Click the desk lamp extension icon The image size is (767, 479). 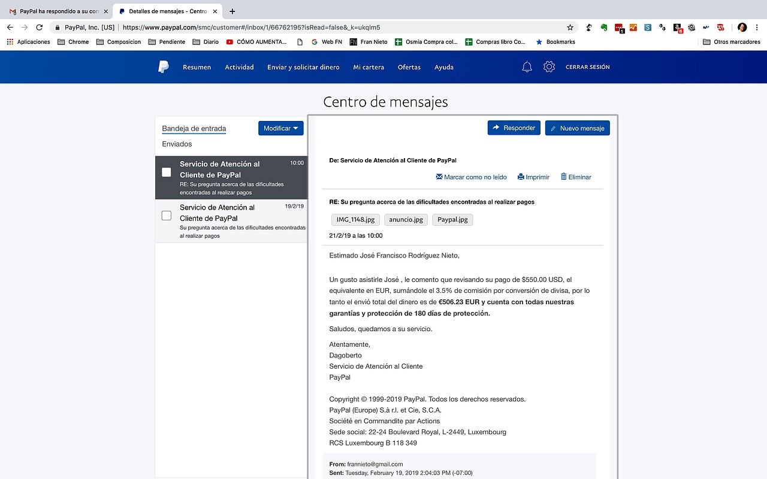(590, 28)
